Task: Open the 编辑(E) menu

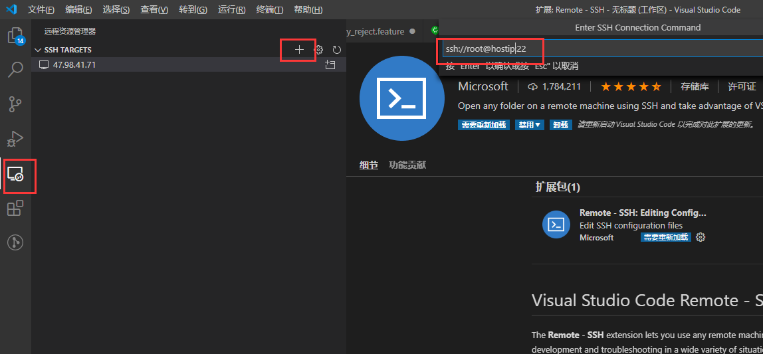Action: [x=79, y=10]
